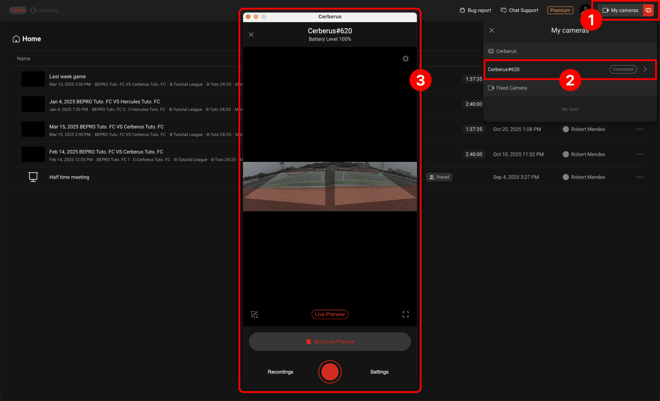The height and width of the screenshot is (401, 660).
Task: Open the Half time meeting item
Action: 69,177
